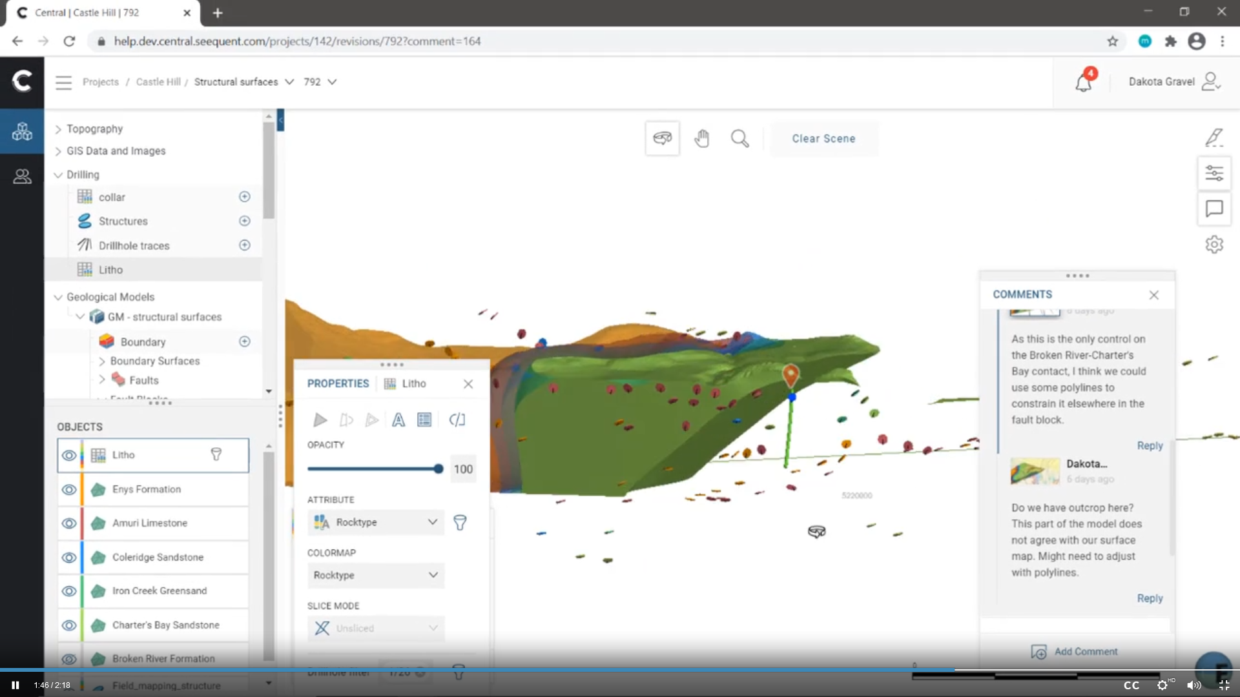
Task: Go to Castle Hill breadcrumb
Action: pyautogui.click(x=158, y=82)
